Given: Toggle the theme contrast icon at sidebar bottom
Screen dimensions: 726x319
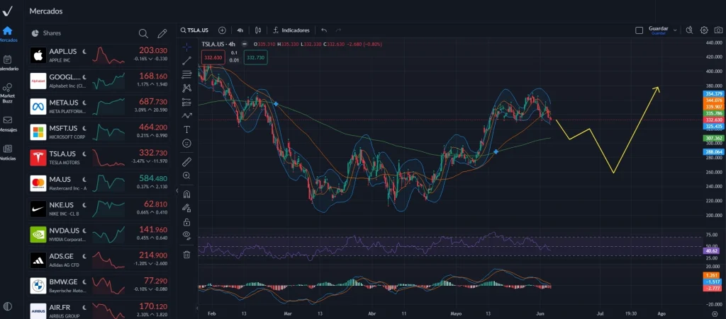Looking at the screenshot, I should tap(7, 306).
